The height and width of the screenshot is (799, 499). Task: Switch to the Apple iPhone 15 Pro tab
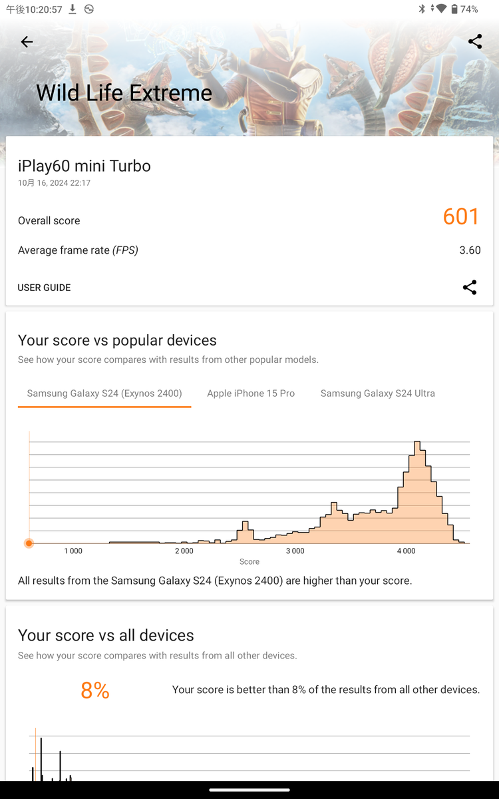pos(251,394)
